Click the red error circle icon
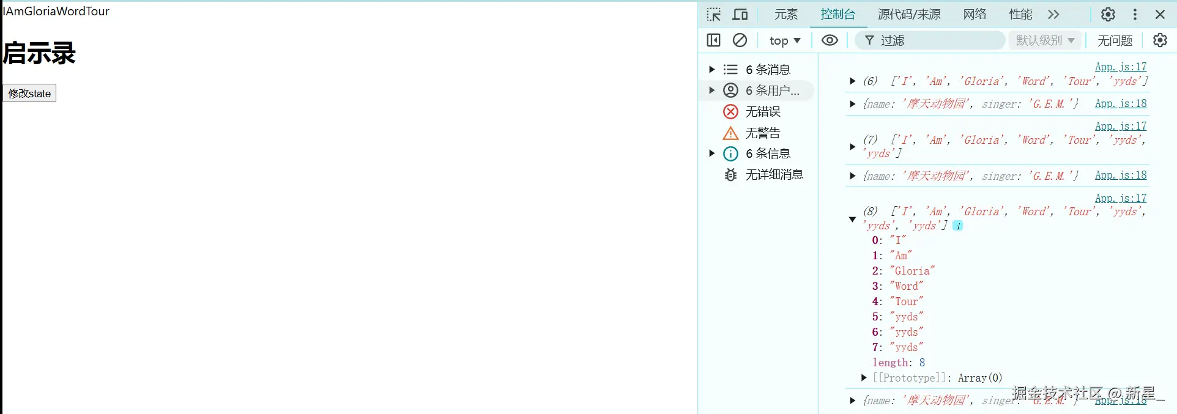Image resolution: width=1177 pixels, height=414 pixels. [x=730, y=111]
